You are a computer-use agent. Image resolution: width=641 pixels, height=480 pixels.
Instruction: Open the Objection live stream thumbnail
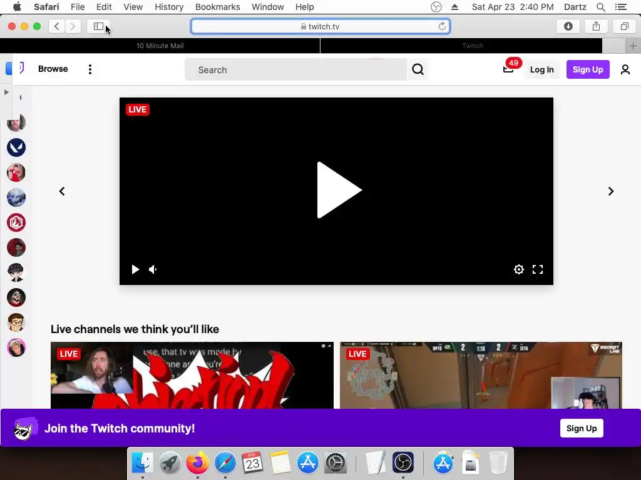click(x=192, y=376)
